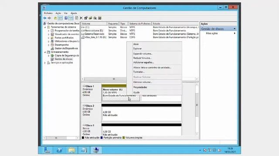Open the Ação menu

coord(58,13)
